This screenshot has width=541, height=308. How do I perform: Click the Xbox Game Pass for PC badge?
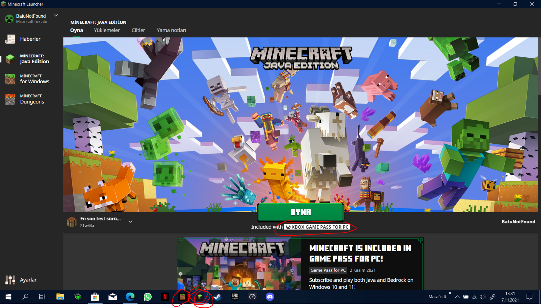click(317, 227)
